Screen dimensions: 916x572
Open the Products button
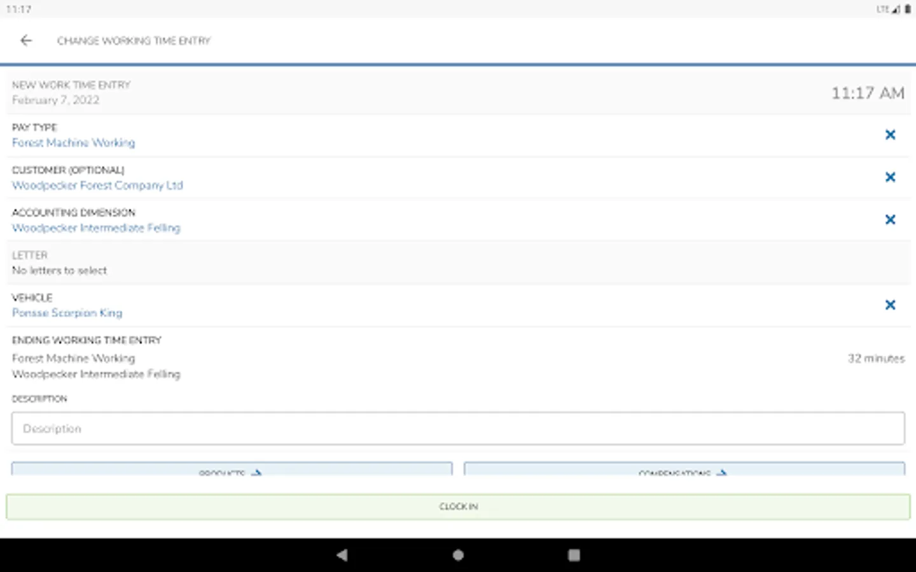point(232,469)
